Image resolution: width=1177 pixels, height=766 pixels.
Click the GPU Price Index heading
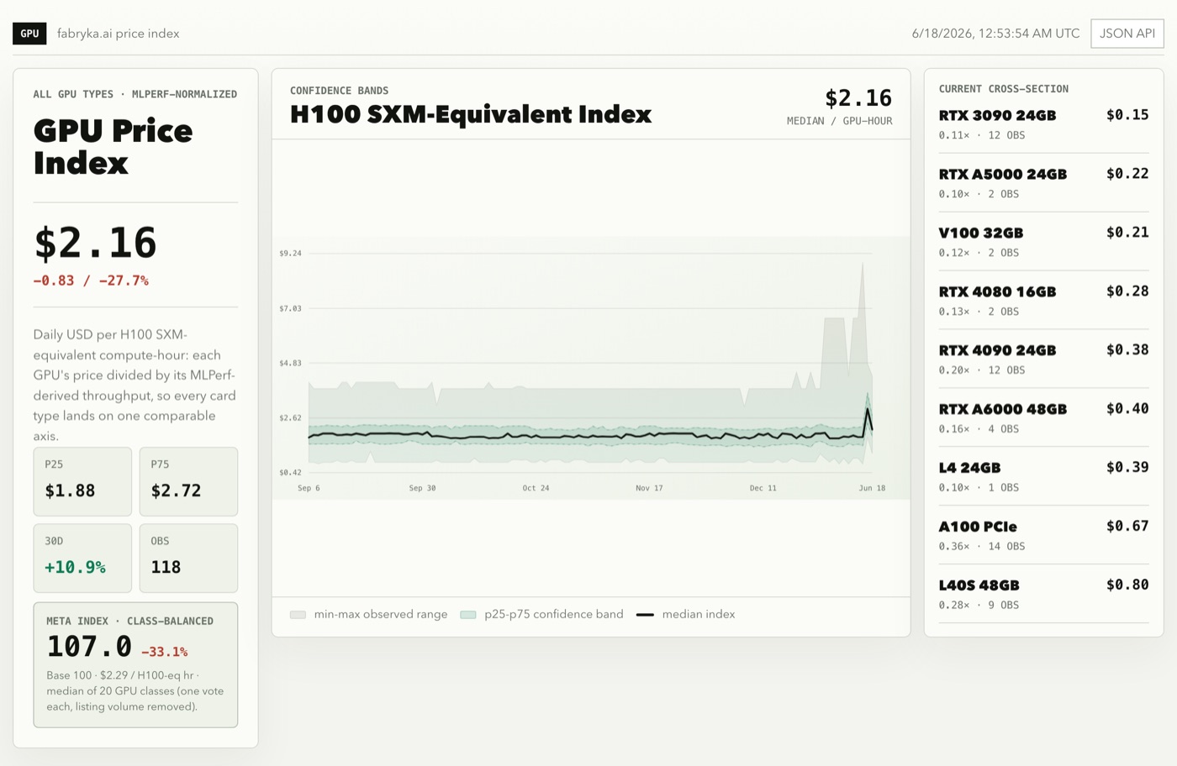pyautogui.click(x=113, y=147)
